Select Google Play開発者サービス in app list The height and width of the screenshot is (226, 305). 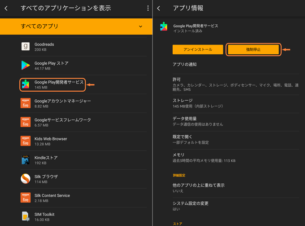click(59, 82)
